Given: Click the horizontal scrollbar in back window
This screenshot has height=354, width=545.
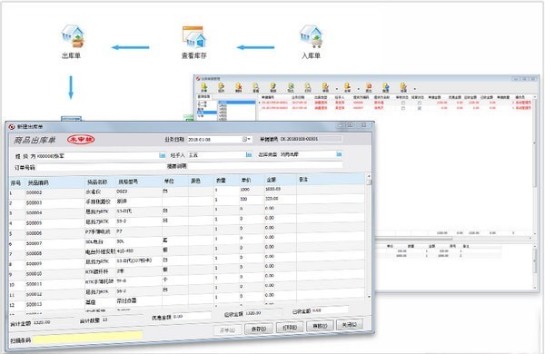Looking at the screenshot, I should [413, 239].
